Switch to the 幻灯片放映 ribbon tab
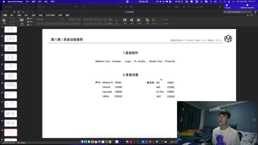258x145 pixels. click(x=50, y=15)
